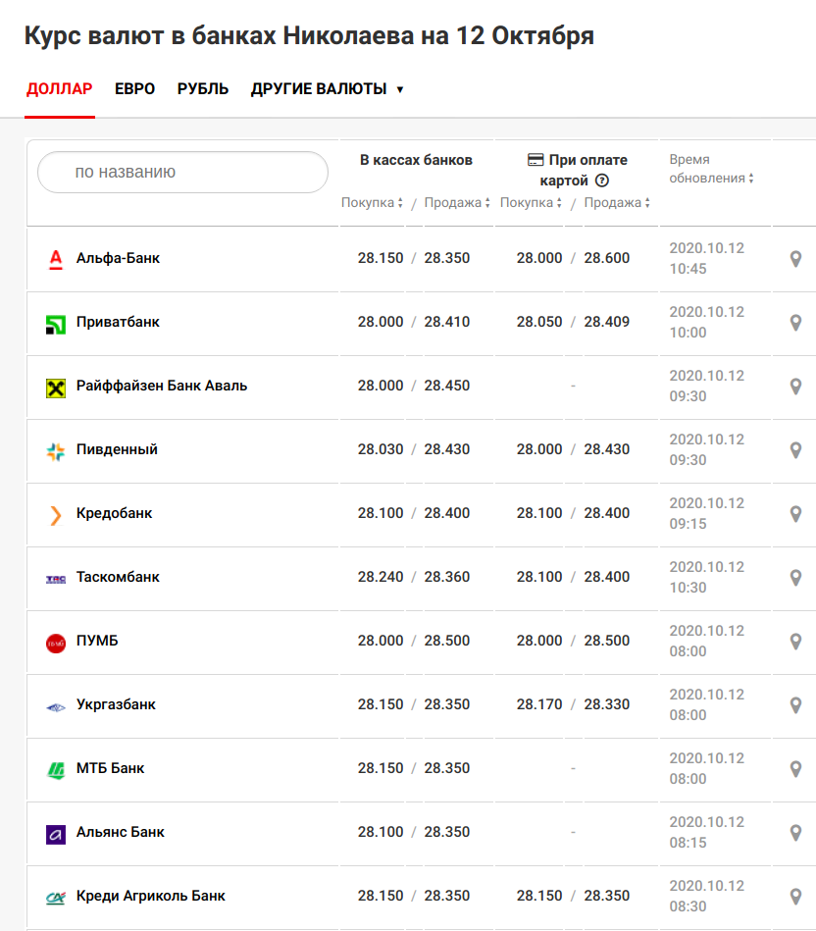This screenshot has width=816, height=931.
Task: Open map location for Альфа-Банк
Action: coord(795,259)
